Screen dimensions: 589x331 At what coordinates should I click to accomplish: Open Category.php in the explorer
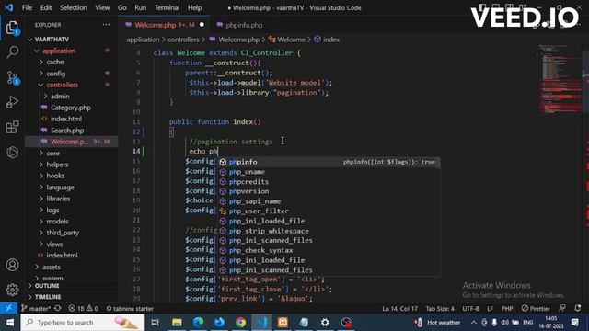click(x=71, y=108)
